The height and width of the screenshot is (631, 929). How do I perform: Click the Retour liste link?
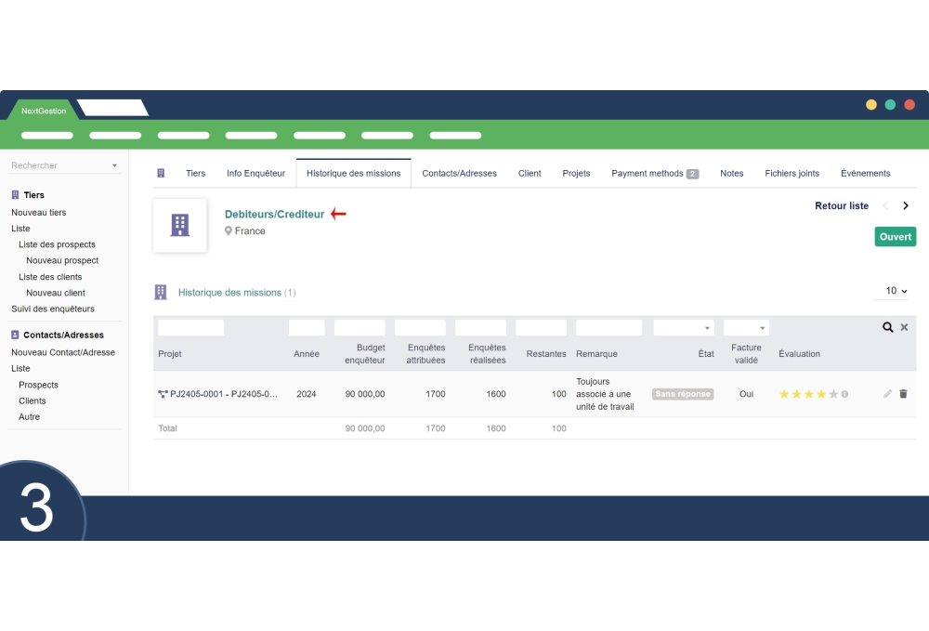[842, 206]
